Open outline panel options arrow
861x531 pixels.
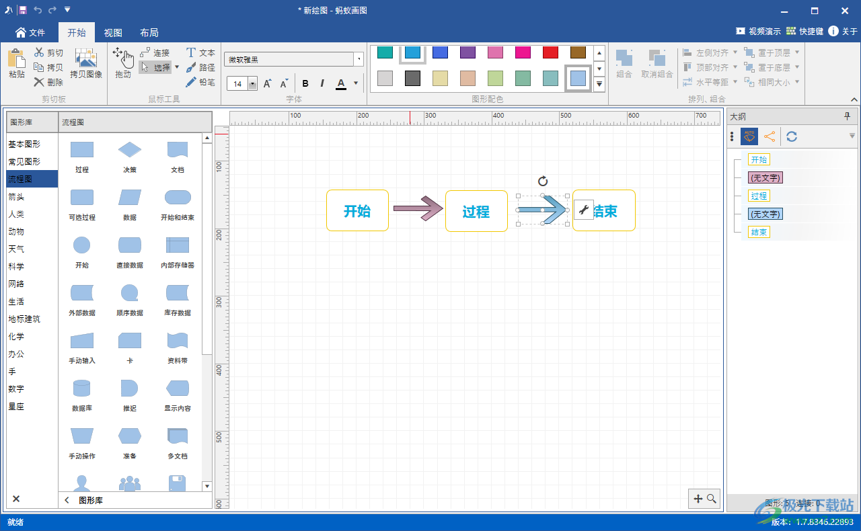coord(852,136)
